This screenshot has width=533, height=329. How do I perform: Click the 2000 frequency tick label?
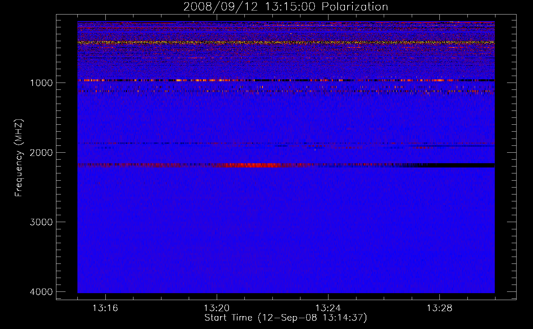41,152
